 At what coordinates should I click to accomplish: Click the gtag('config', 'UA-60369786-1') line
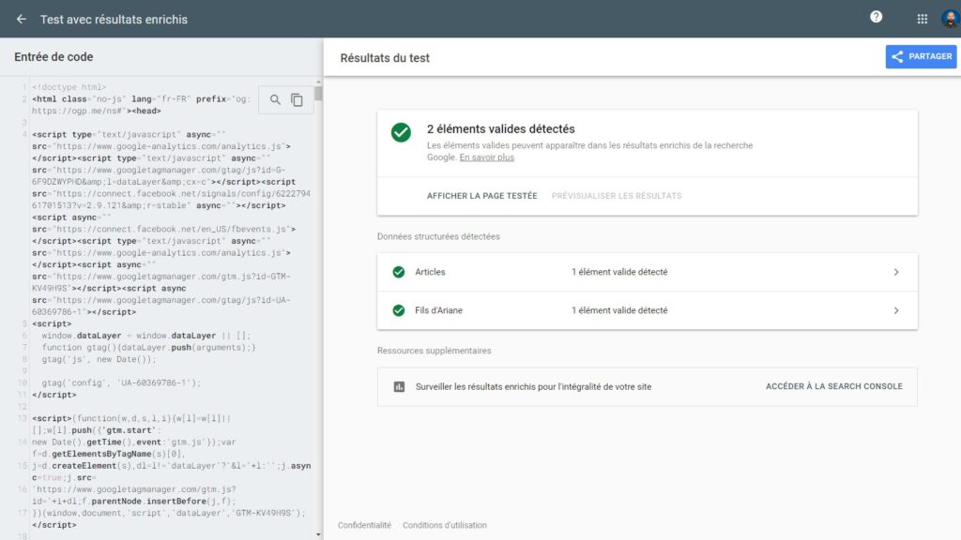point(121,382)
